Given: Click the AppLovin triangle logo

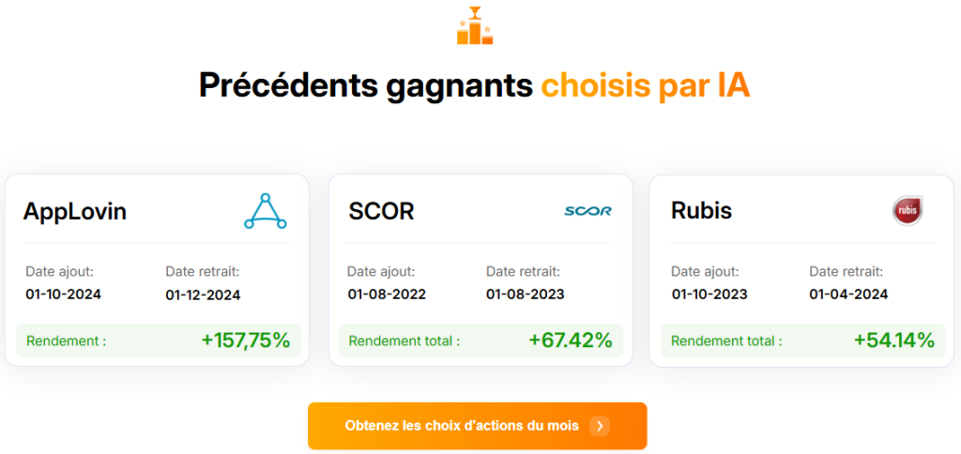Looking at the screenshot, I should click(x=266, y=211).
